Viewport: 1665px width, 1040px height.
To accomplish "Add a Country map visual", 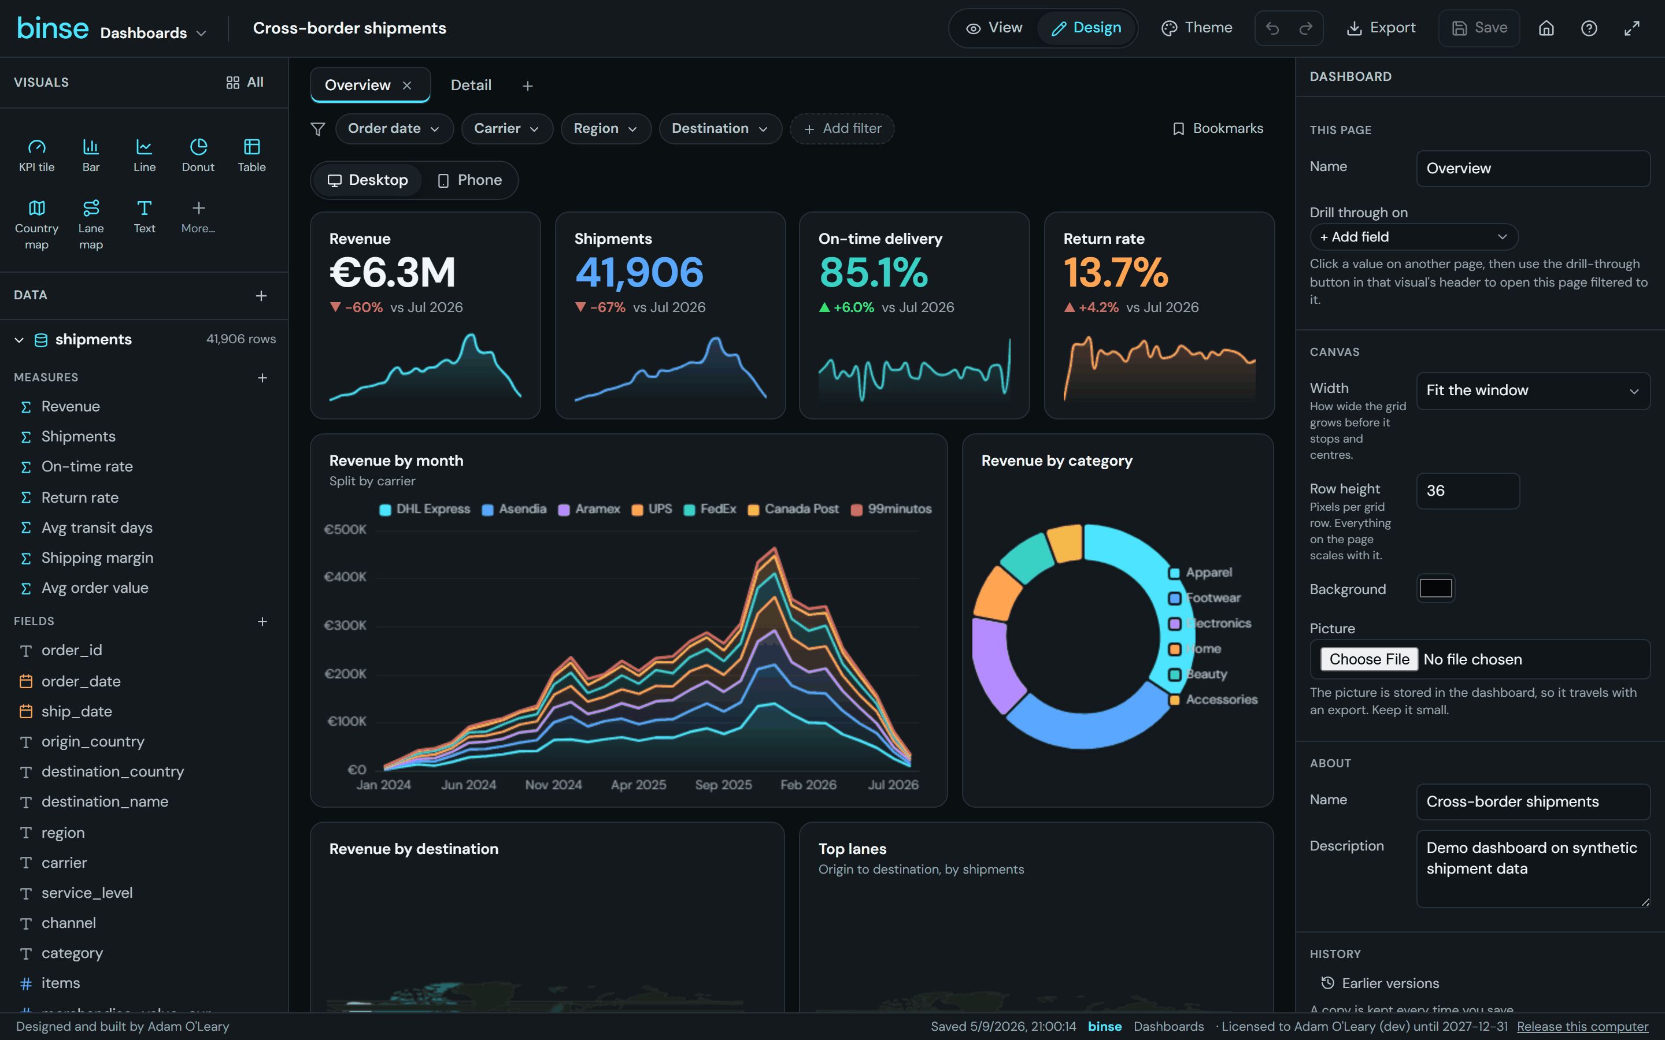I will (x=36, y=225).
